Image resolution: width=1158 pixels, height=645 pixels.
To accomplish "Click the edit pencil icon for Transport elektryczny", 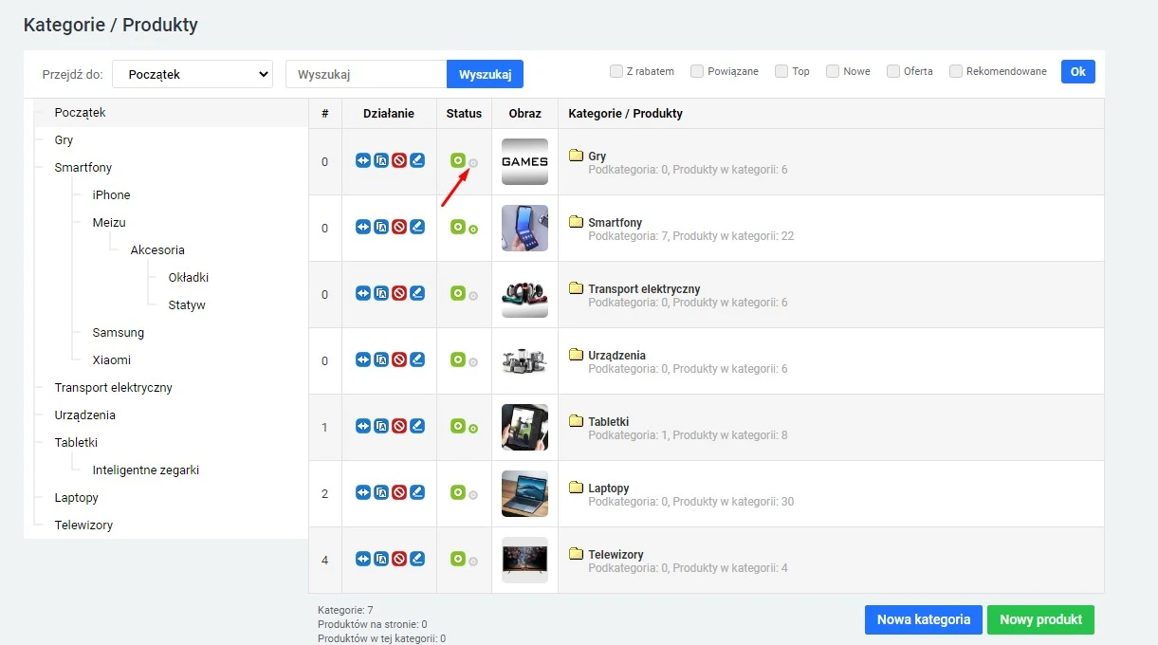I will click(417, 293).
